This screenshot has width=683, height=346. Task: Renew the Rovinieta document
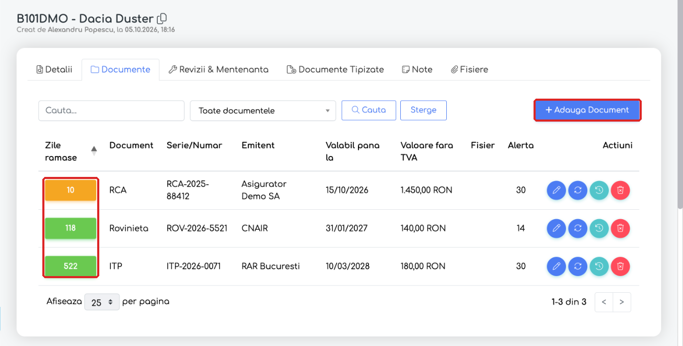point(578,228)
